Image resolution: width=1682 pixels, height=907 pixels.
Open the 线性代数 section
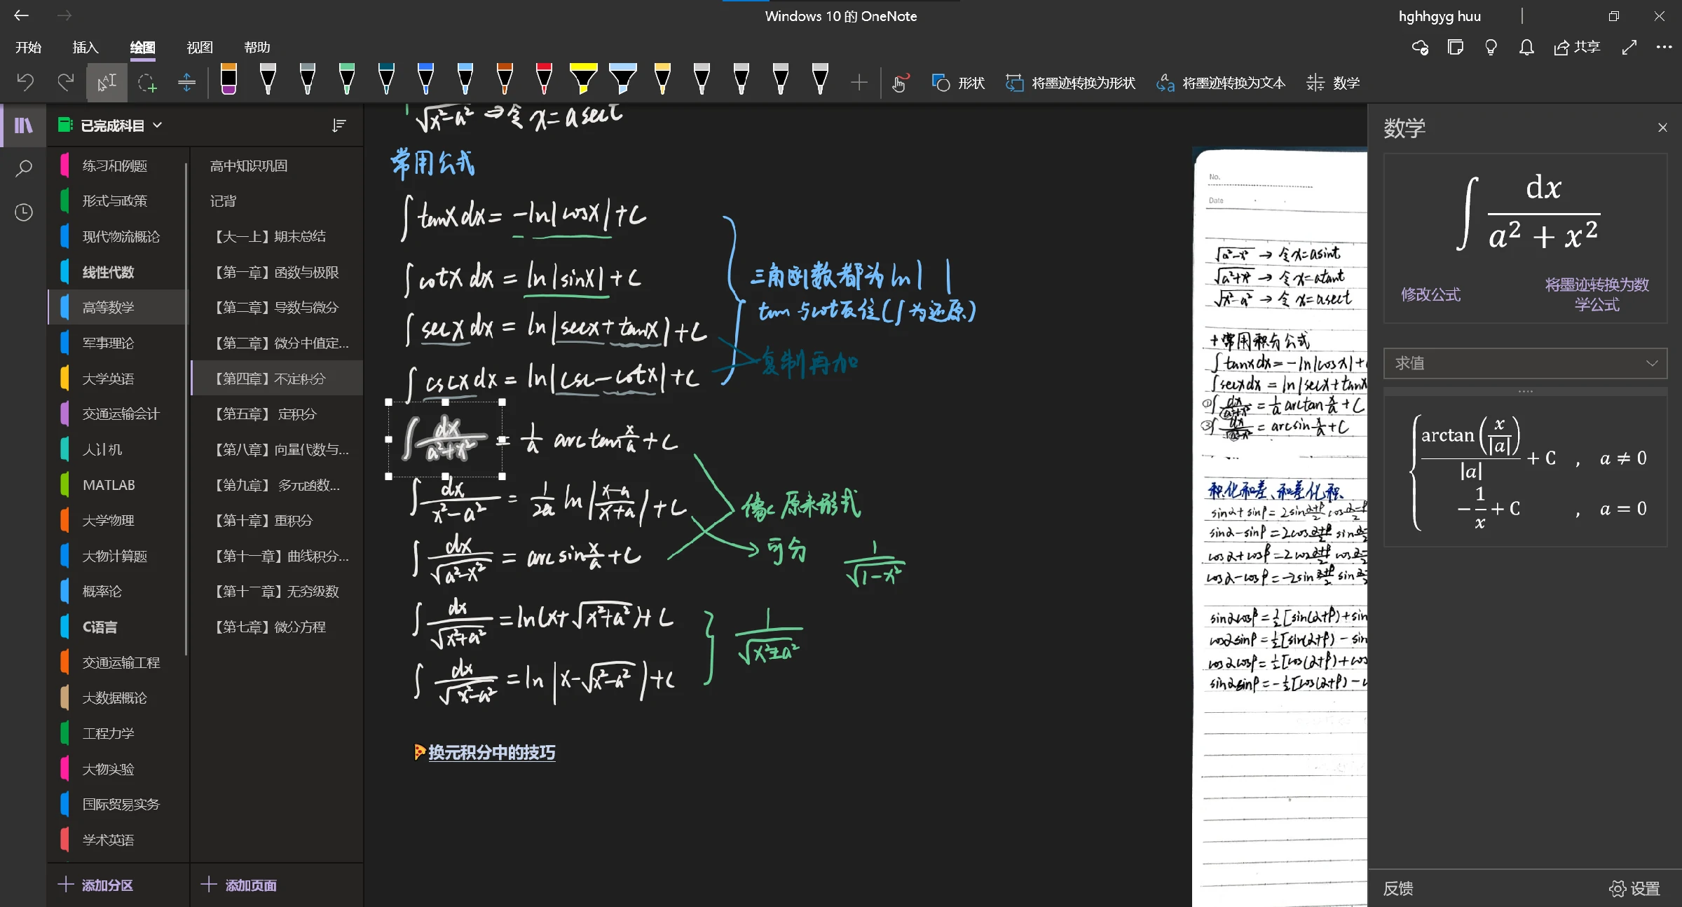[118, 272]
